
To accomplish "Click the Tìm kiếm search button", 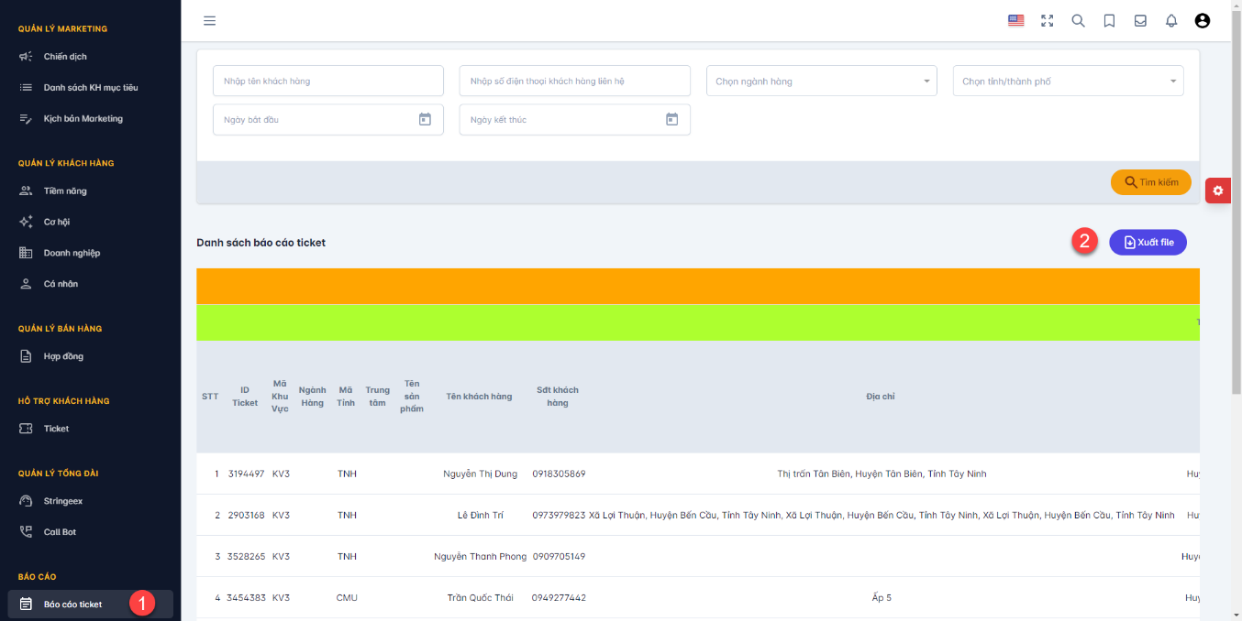I will (1150, 182).
